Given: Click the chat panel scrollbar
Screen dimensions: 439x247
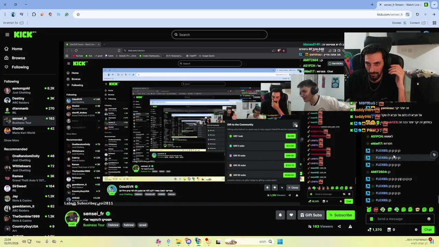Looking at the screenshot, I should pos(438,199).
